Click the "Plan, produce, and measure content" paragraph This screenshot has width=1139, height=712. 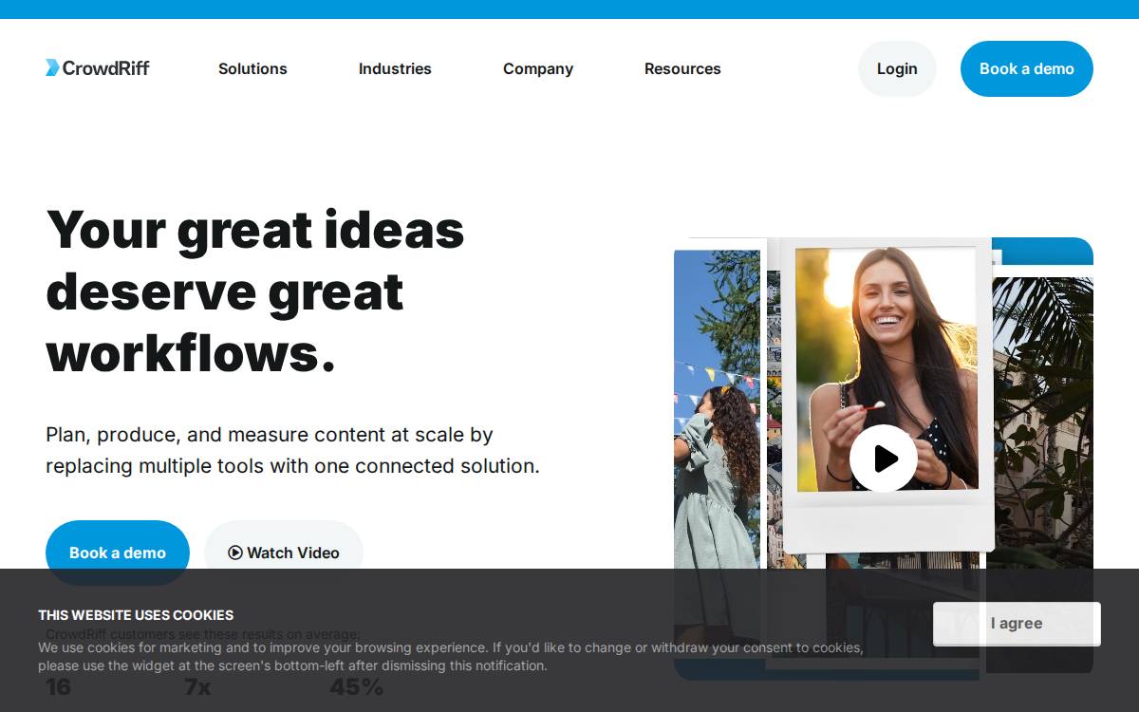click(292, 450)
